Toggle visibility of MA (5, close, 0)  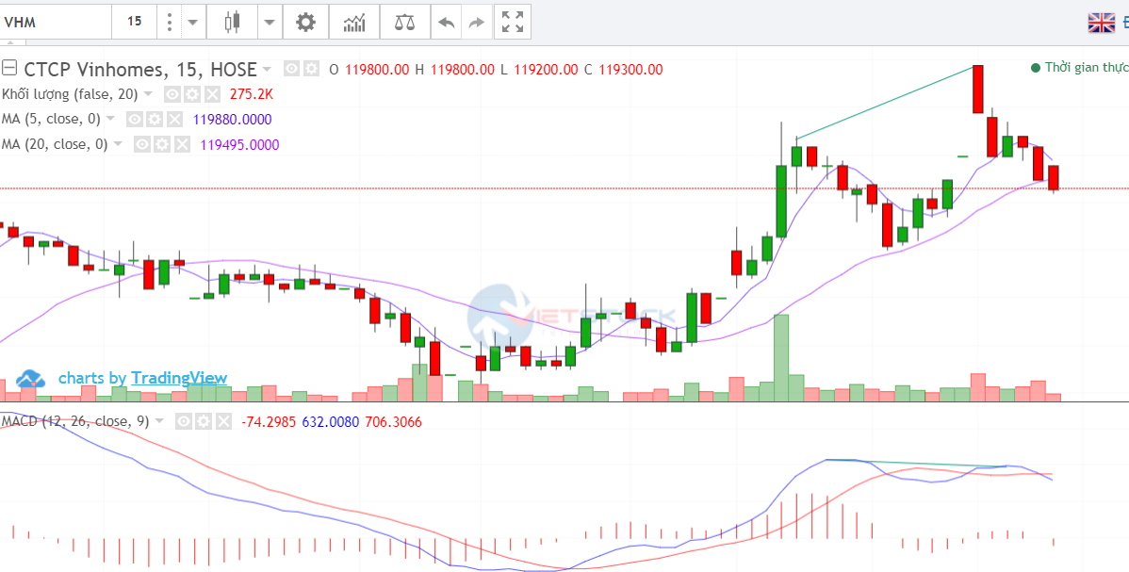click(x=134, y=119)
